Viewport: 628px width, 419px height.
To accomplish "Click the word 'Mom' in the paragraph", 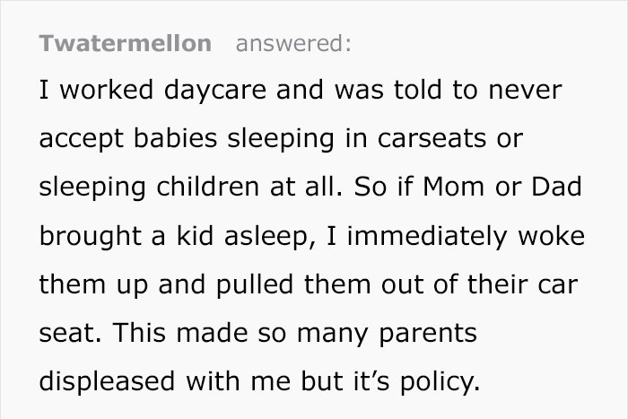I will point(453,187).
